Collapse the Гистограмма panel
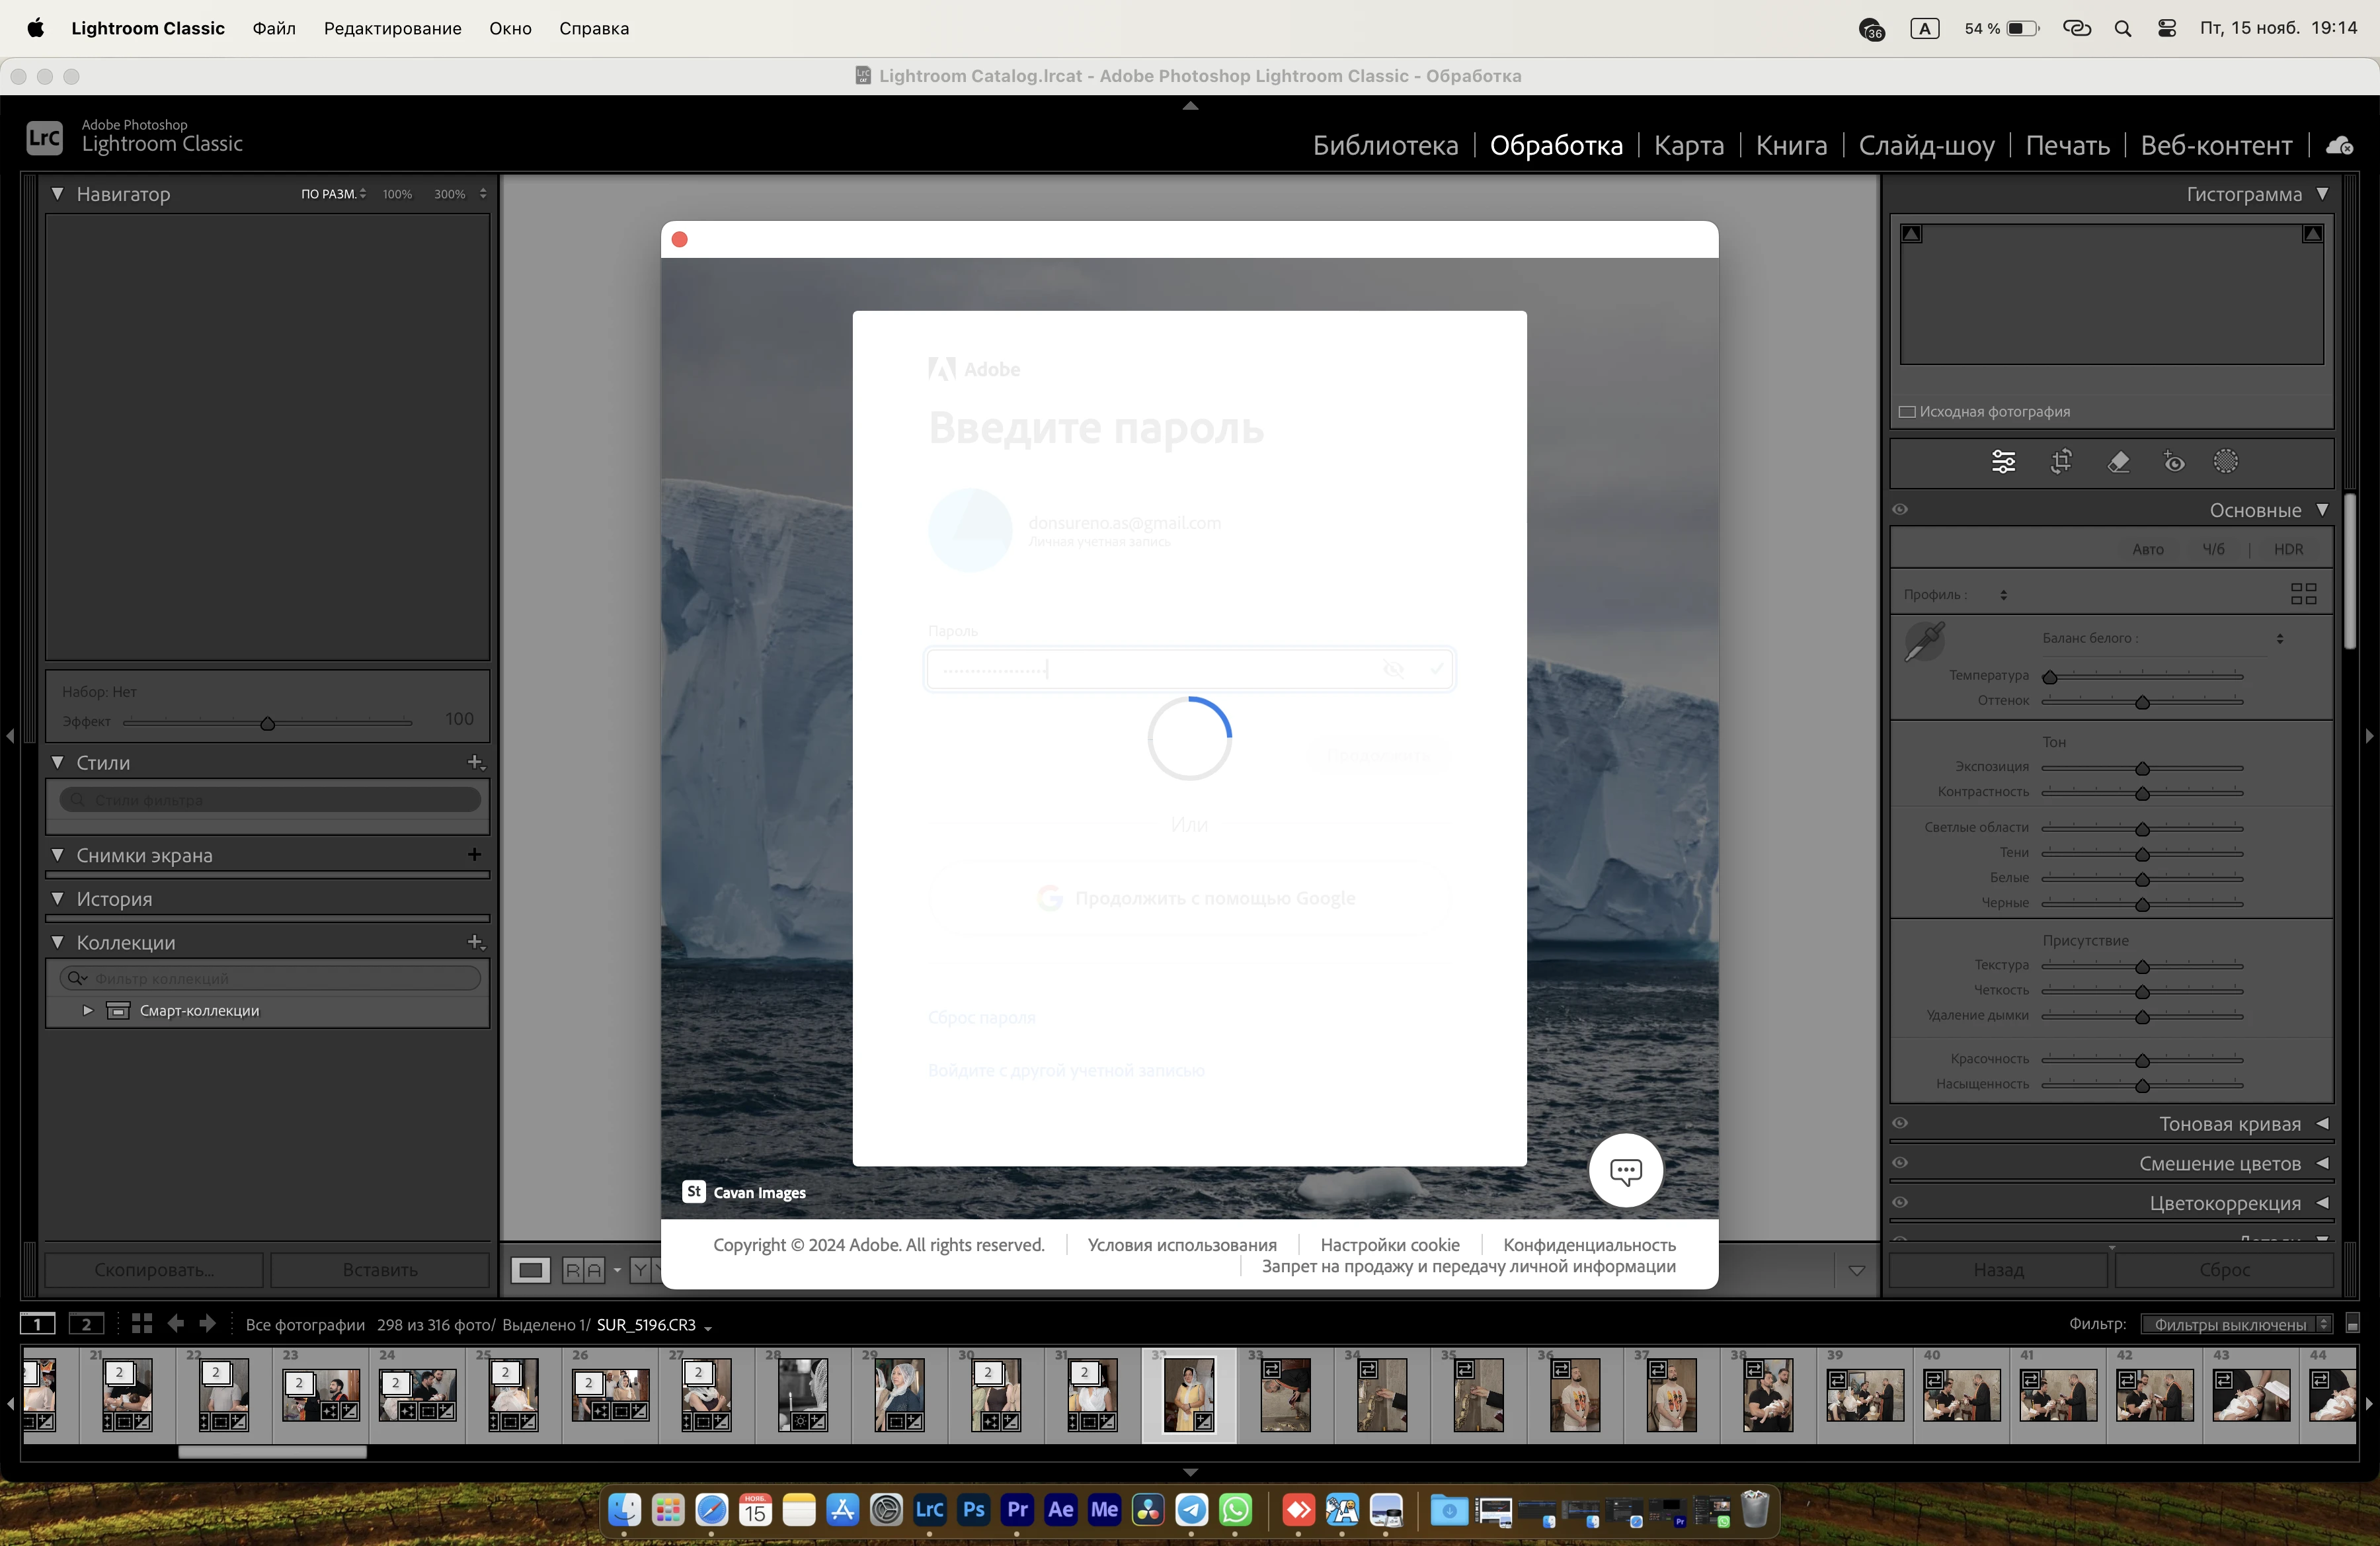Screen dimensions: 2380x1546 [x=2322, y=194]
